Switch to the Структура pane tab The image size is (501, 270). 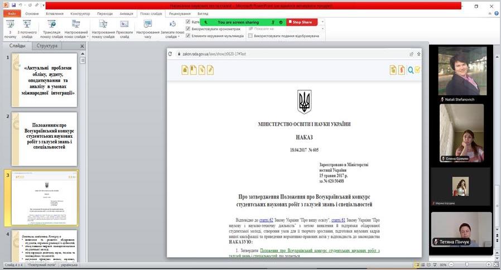(47, 46)
